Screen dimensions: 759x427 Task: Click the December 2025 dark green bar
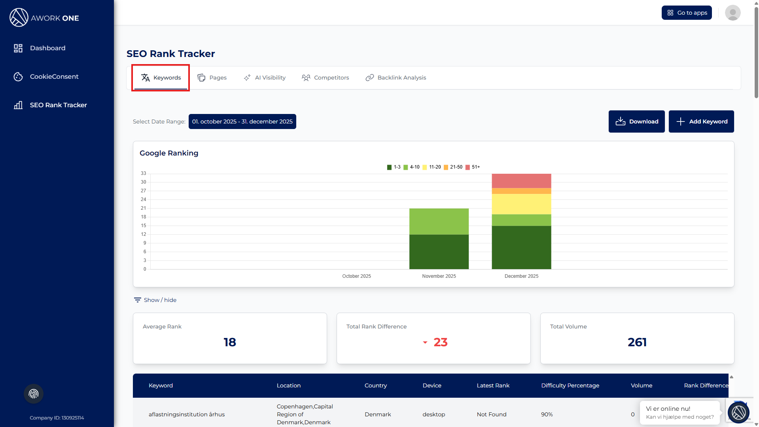[521, 247]
